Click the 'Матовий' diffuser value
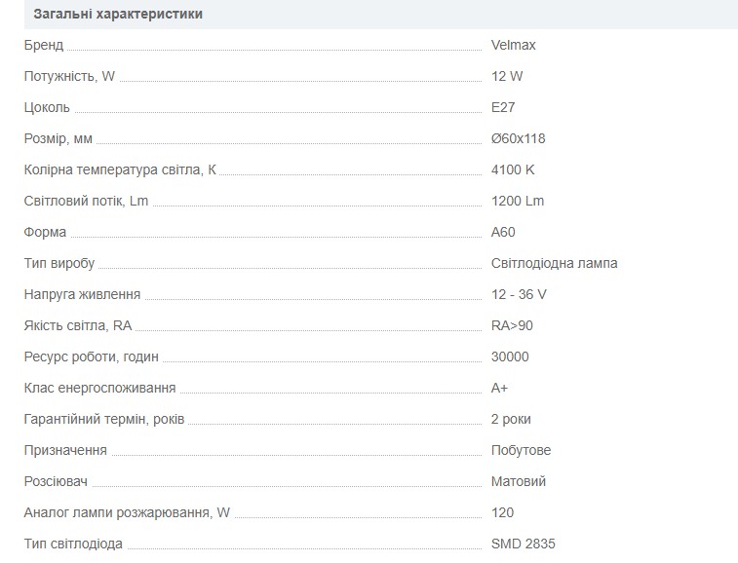This screenshot has width=738, height=563. [519, 481]
